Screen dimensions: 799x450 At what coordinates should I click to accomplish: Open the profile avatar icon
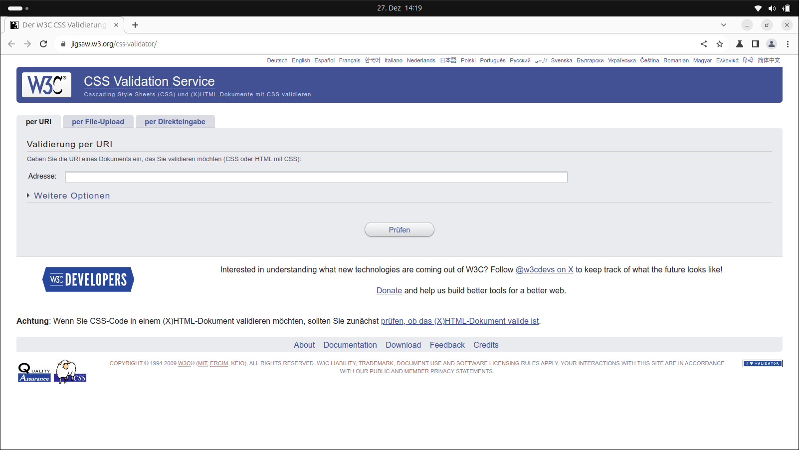772,44
